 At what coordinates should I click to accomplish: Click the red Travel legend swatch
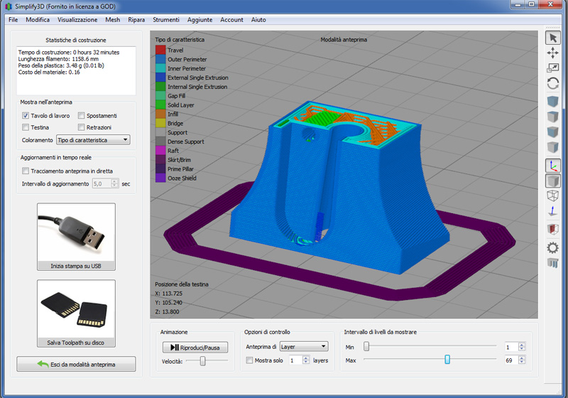160,50
